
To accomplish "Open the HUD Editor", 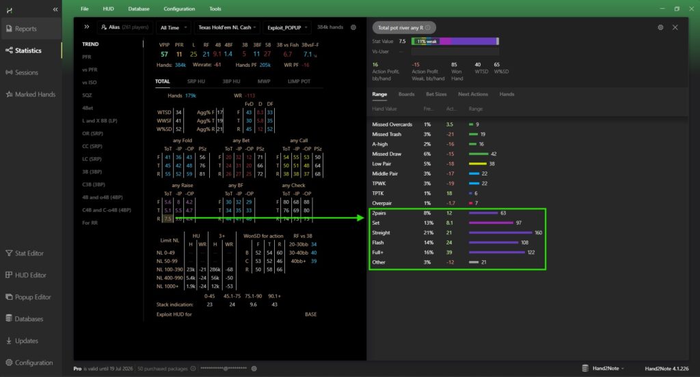I will (x=29, y=275).
